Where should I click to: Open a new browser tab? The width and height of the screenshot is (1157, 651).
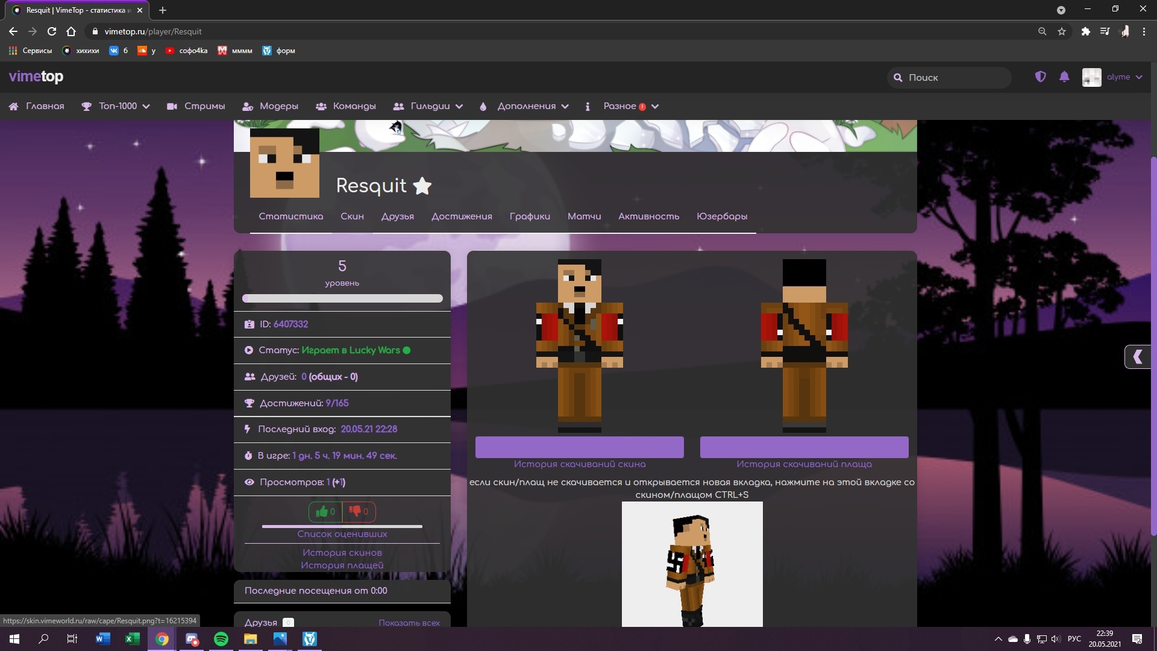[x=163, y=10]
